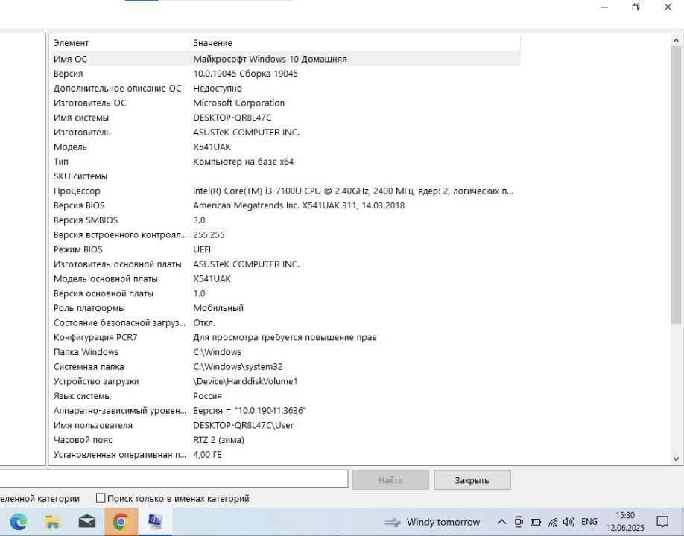Image resolution: width=684 pixels, height=536 pixels.
Task: Select the \Device\HarddiskVolume1 value
Action: 245,381
